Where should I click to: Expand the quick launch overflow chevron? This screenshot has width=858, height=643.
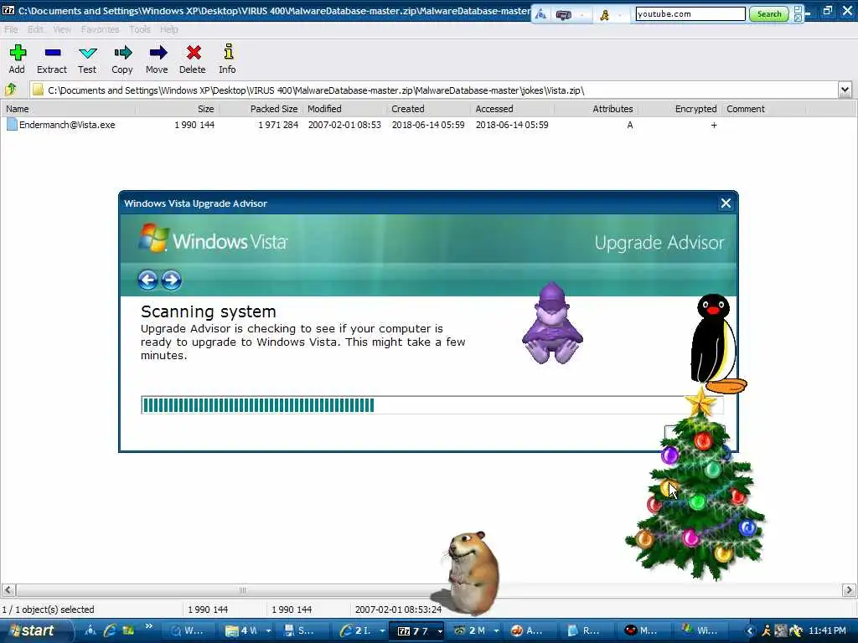[x=149, y=626]
